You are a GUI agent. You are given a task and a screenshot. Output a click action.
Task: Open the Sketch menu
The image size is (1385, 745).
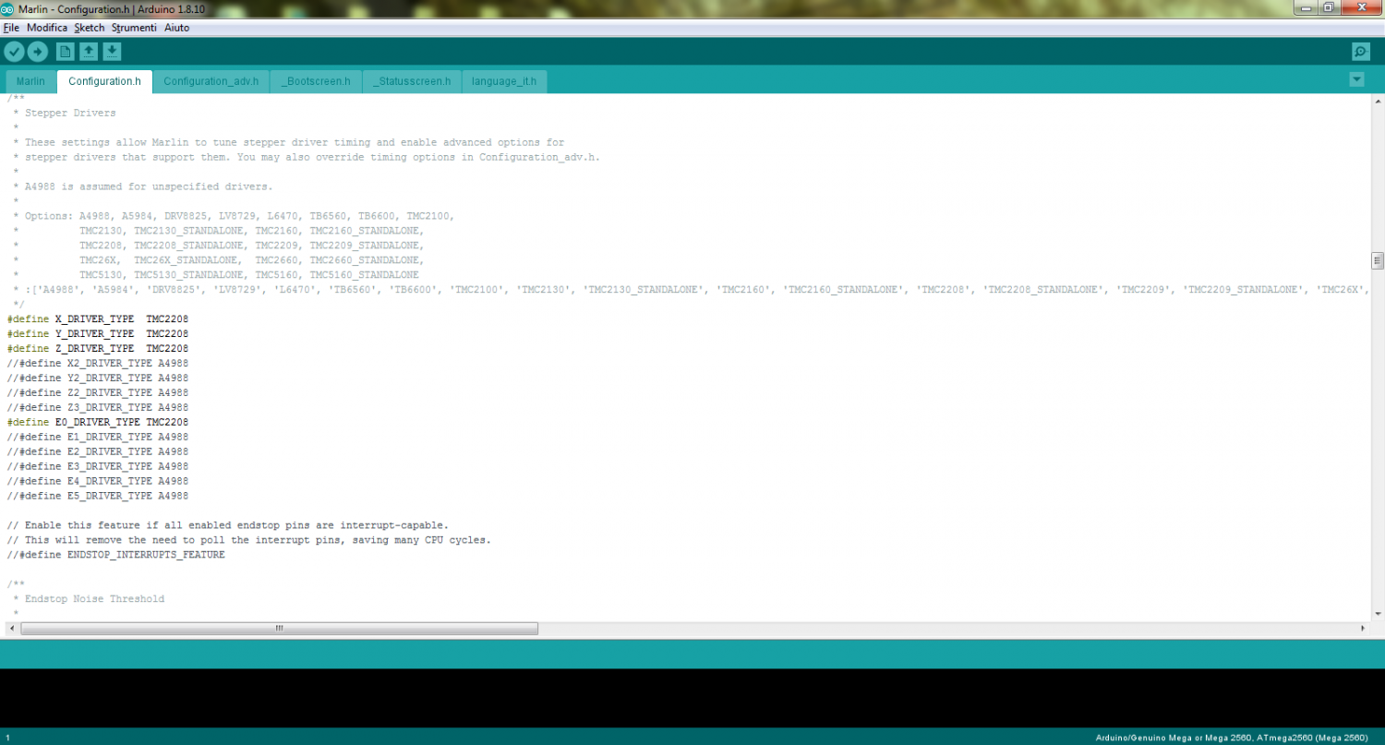(x=90, y=28)
